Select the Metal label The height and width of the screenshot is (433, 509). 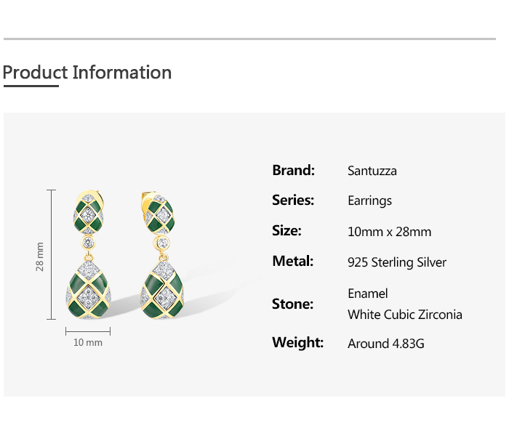tap(292, 262)
